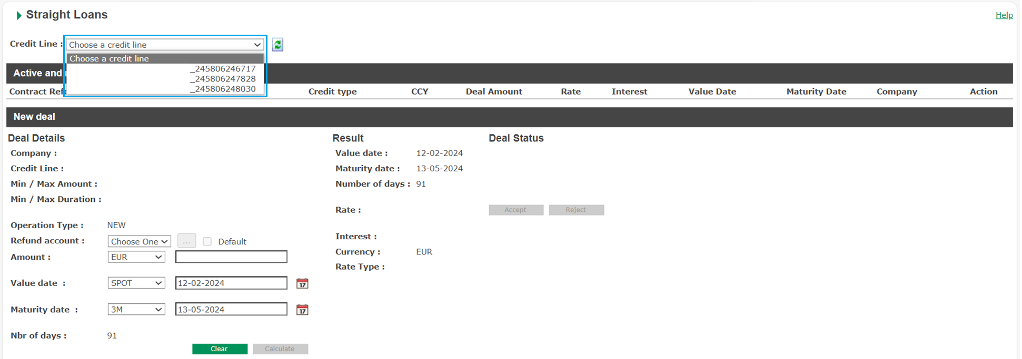This screenshot has height=359, width=1022.
Task: Click the Value date text field
Action: 231,283
